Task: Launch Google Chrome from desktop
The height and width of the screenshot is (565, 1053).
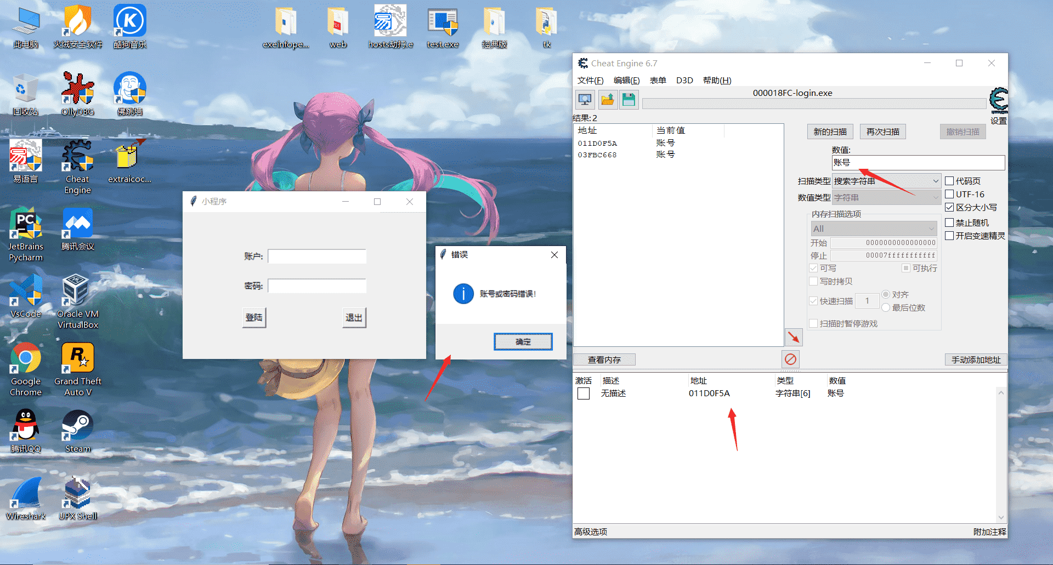Action: tap(26, 370)
